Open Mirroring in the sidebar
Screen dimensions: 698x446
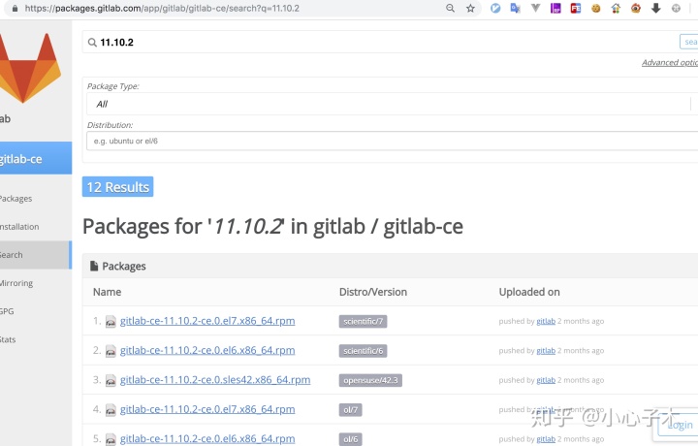pyautogui.click(x=16, y=283)
